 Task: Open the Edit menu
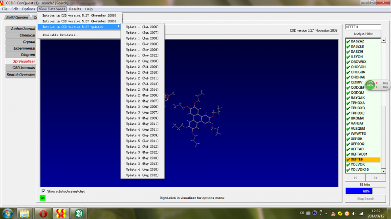point(15,9)
